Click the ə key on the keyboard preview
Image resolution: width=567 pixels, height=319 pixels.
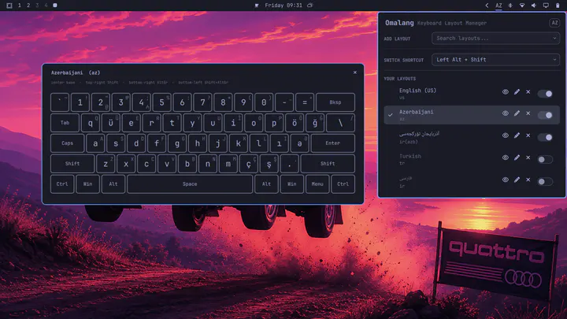pos(299,143)
